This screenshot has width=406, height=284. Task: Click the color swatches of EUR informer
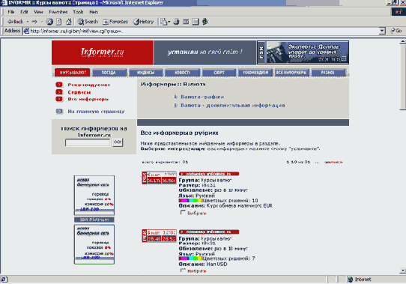tap(190, 201)
